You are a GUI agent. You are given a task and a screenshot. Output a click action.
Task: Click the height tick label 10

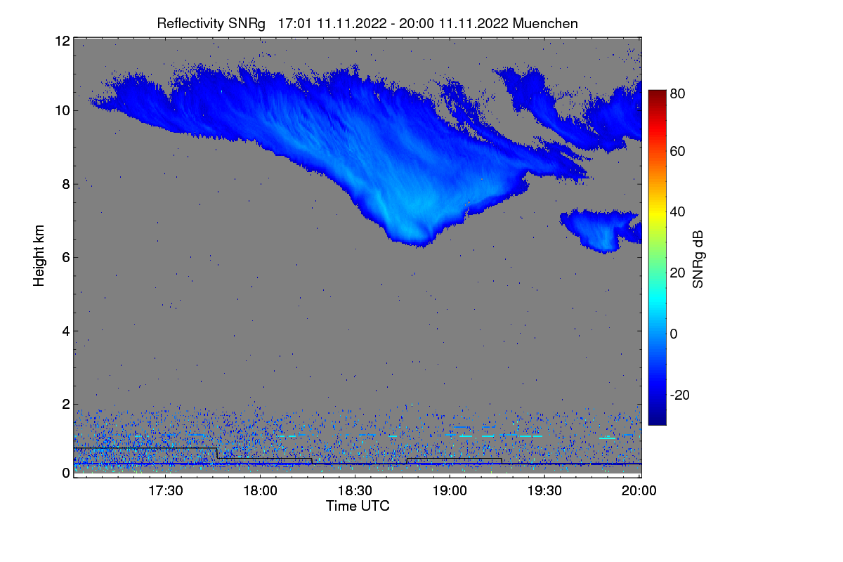click(x=63, y=110)
